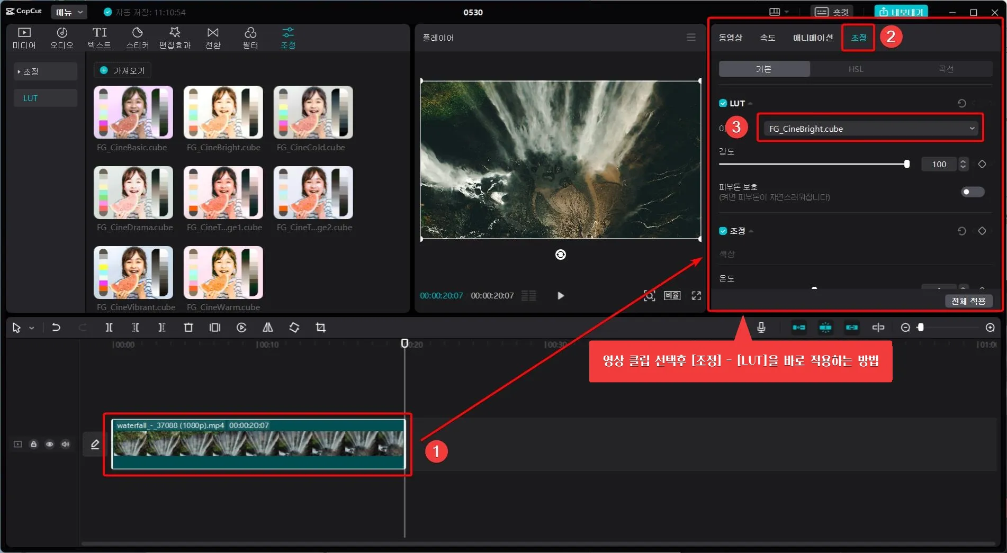The width and height of the screenshot is (1007, 553).
Task: Switch to the 속도 tab
Action: click(768, 38)
